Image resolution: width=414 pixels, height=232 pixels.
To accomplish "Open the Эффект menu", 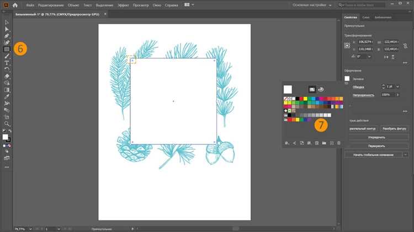I will pos(123,5).
